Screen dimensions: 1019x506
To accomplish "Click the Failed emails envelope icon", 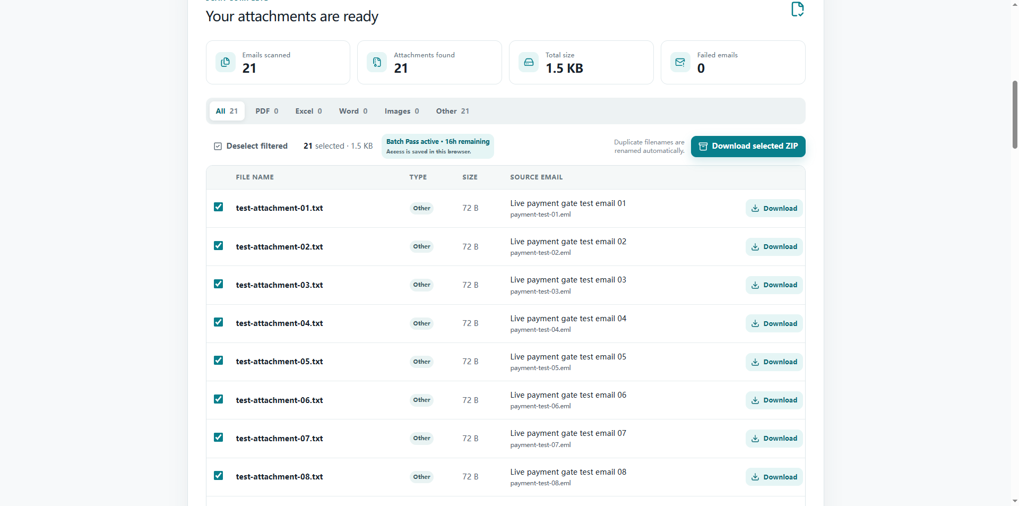I will click(680, 62).
